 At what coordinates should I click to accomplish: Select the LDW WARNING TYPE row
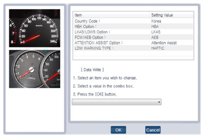[x=133, y=48]
